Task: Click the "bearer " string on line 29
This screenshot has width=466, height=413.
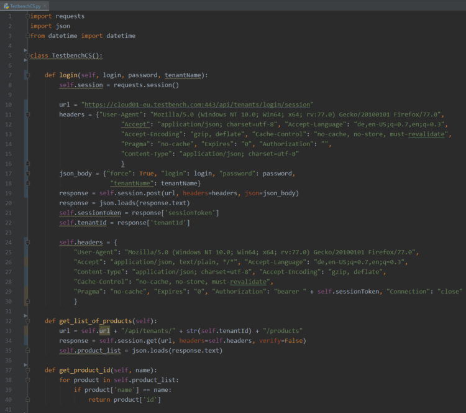Action: click(x=290, y=292)
